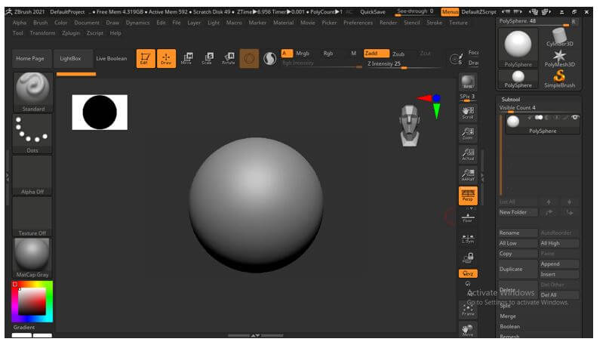Click the AAHalf icon

468,175
